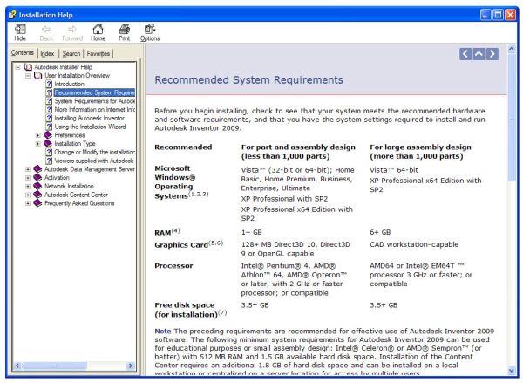
Task: Click the next topic arrow button
Action: tap(492, 54)
